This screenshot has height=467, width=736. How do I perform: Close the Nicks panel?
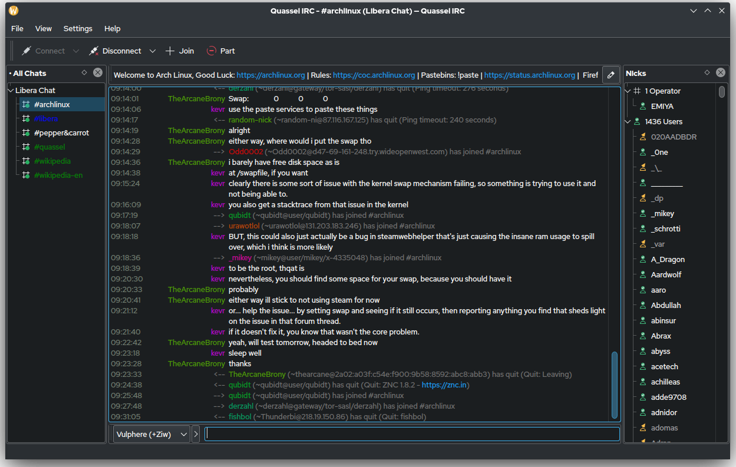click(x=721, y=73)
